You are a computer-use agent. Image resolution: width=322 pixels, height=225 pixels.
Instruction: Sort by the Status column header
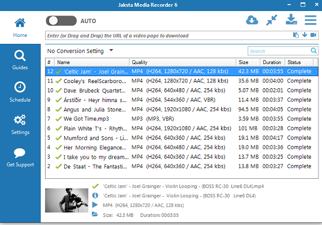[x=299, y=62]
